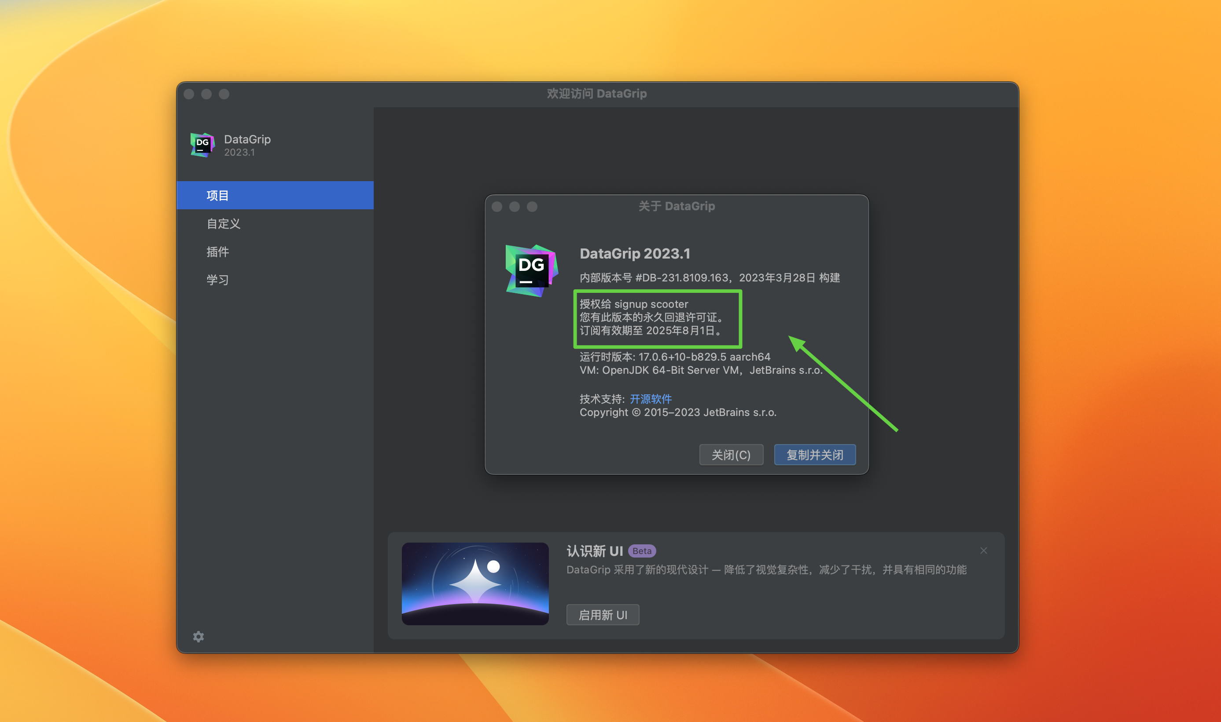Open settings gear in welcome window

click(x=198, y=636)
